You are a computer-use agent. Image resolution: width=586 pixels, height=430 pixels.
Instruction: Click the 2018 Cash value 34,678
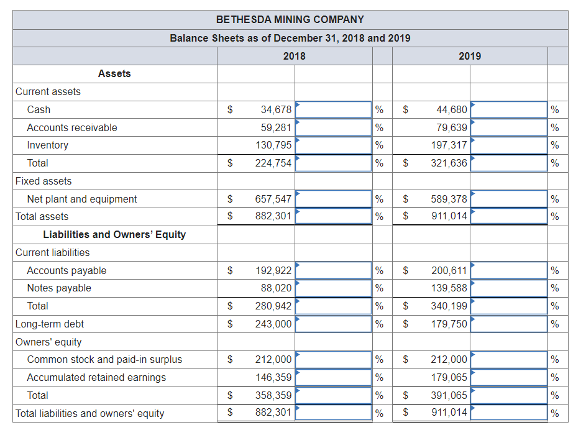click(276, 109)
